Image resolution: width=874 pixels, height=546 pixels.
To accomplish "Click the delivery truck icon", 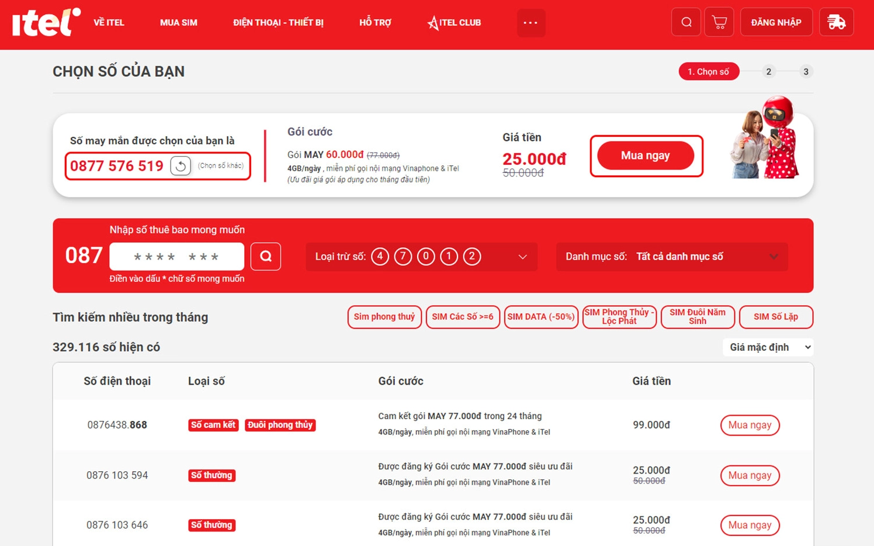I will pyautogui.click(x=837, y=22).
